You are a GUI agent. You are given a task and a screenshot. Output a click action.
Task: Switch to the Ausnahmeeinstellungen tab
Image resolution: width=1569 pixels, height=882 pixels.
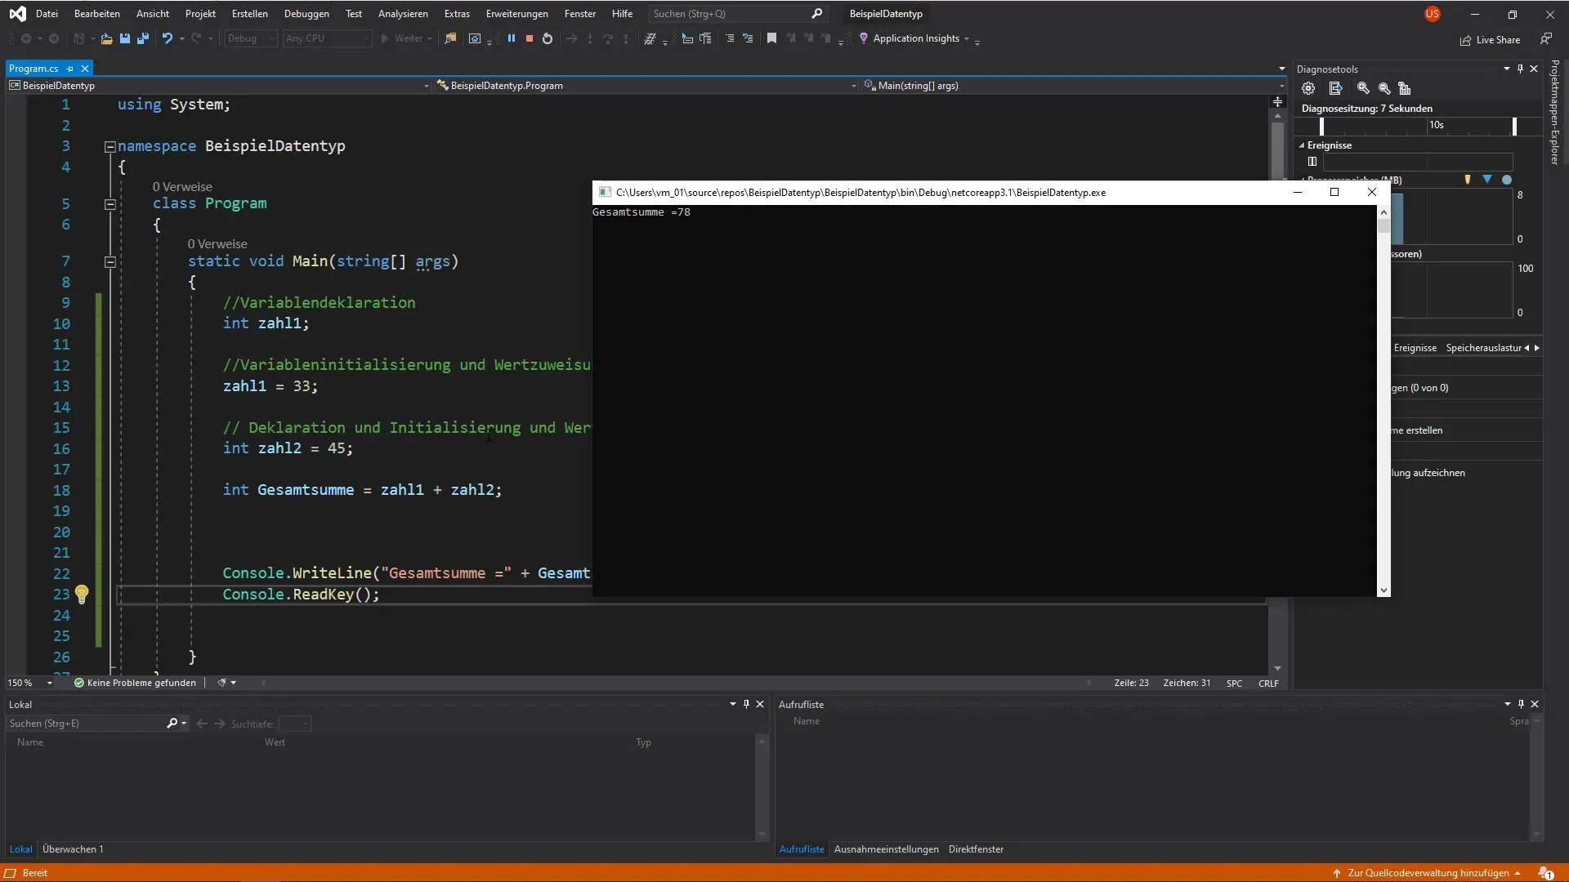(886, 849)
